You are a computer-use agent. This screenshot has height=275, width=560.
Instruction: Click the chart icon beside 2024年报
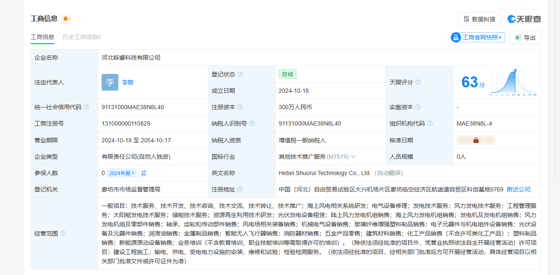point(144,173)
